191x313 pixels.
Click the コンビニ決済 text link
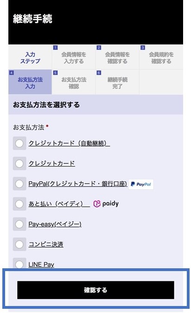tap(46, 245)
